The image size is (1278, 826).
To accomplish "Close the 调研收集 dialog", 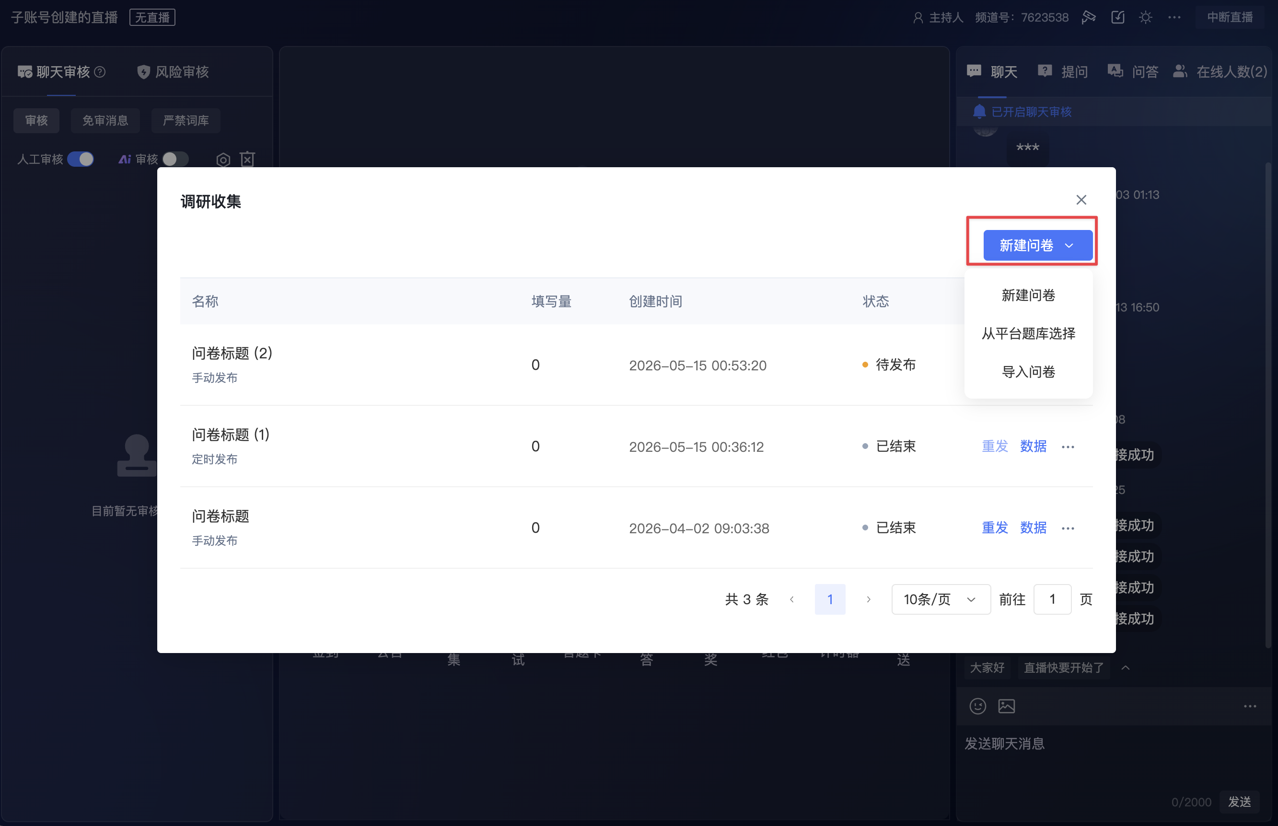I will (x=1080, y=200).
